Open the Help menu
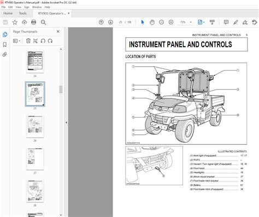259x217 pixels. point(47,7)
